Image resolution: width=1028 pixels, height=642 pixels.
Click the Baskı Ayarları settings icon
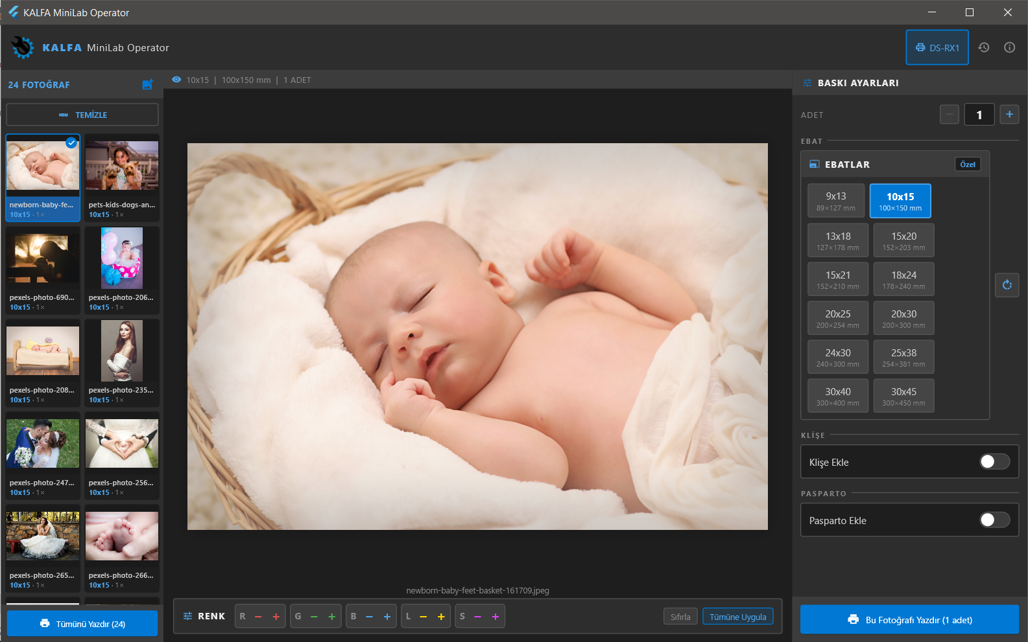[807, 83]
